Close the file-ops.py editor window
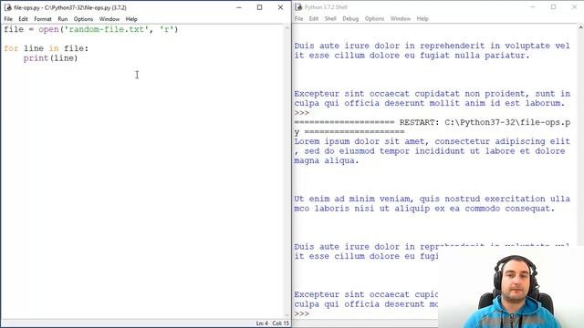The width and height of the screenshot is (584, 328). [x=280, y=7]
